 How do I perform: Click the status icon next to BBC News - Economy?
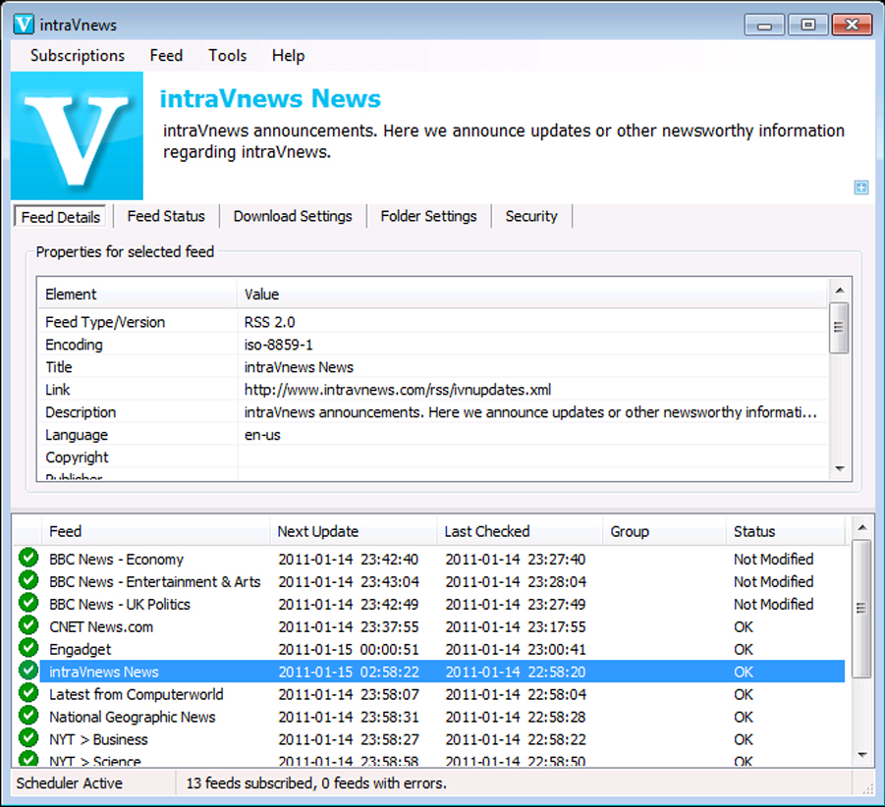click(28, 559)
